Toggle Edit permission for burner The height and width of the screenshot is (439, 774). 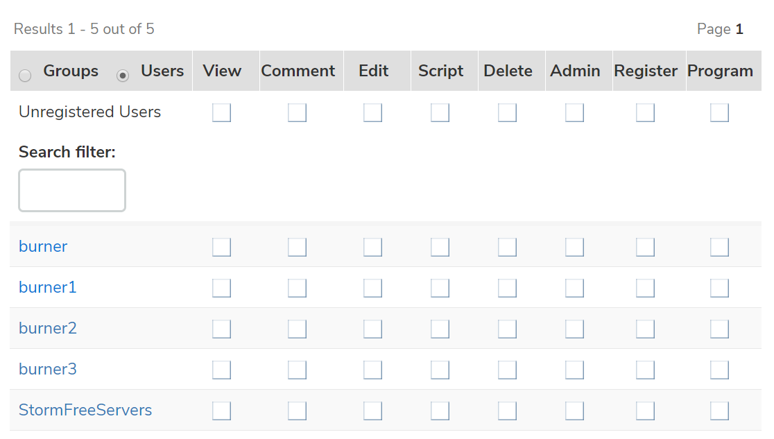[x=372, y=247]
